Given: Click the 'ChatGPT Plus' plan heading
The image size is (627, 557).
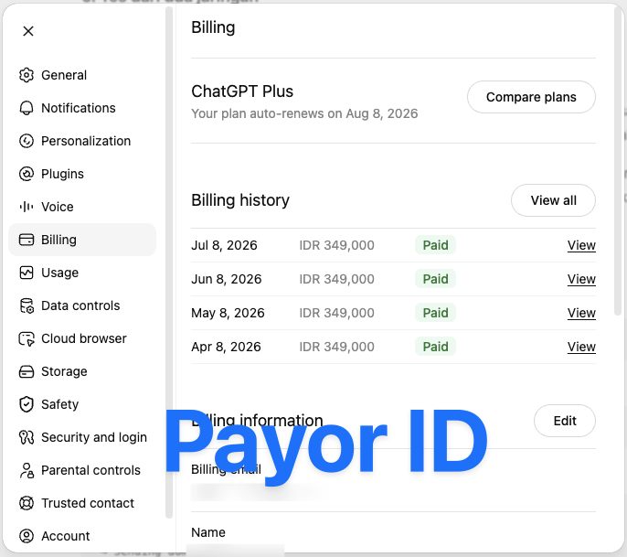Looking at the screenshot, I should point(242,91).
